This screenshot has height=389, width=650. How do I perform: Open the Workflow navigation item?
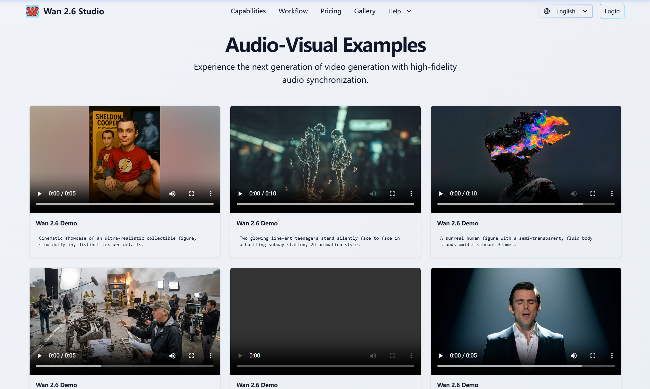[x=293, y=11]
